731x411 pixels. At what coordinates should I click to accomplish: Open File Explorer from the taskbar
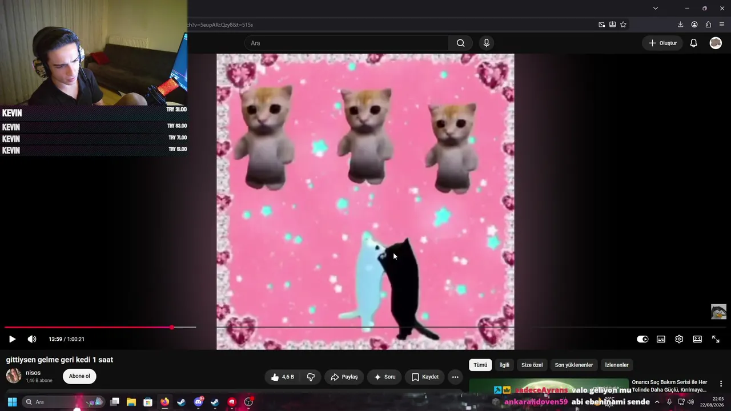131,402
